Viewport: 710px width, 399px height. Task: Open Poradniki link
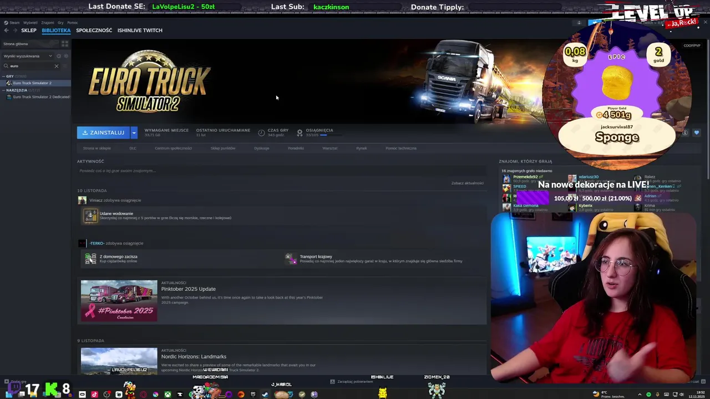tap(296, 149)
